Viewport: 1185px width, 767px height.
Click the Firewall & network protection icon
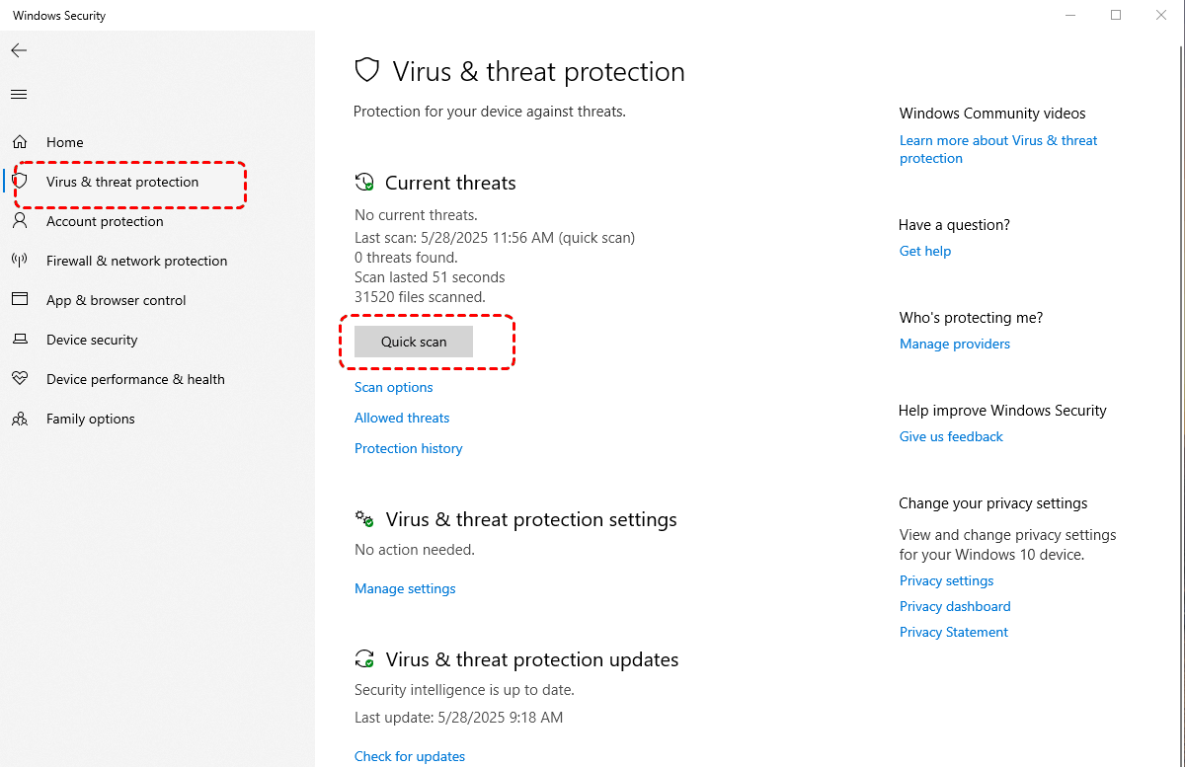click(x=20, y=261)
